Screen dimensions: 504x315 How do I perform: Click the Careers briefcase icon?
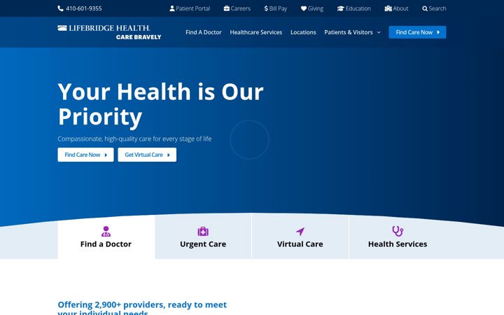pyautogui.click(x=227, y=8)
